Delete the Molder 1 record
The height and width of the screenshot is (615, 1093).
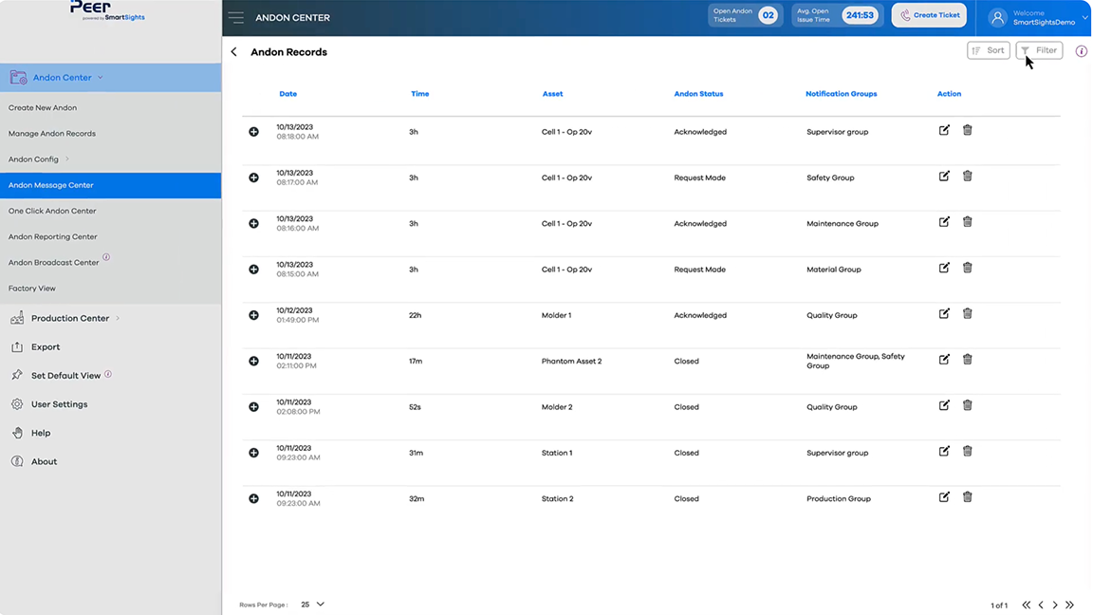coord(968,314)
